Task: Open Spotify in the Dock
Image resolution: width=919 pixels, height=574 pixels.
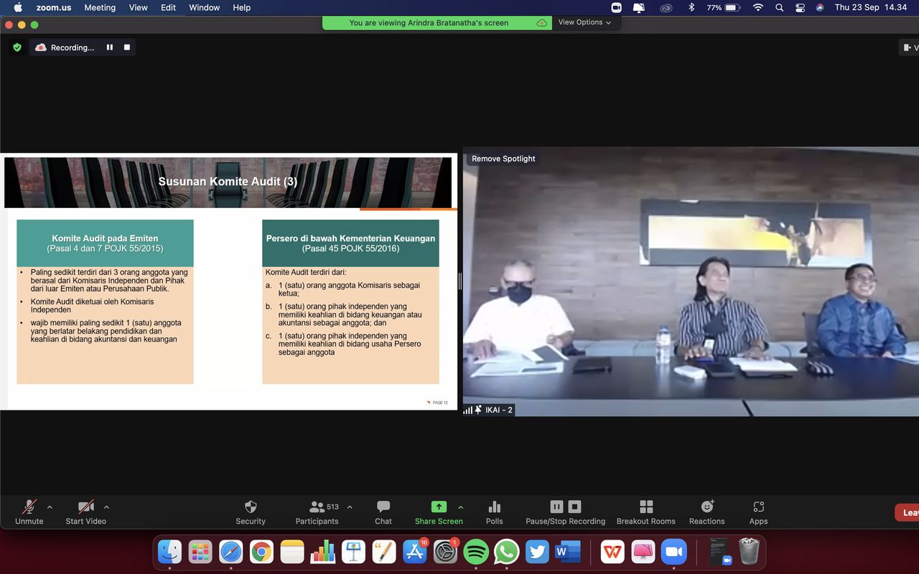Action: pos(476,551)
